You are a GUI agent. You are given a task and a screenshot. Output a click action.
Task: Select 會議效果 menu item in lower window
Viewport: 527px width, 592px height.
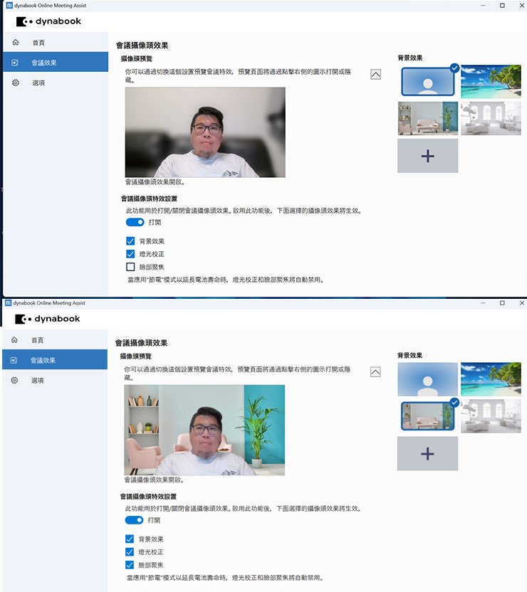click(x=55, y=360)
